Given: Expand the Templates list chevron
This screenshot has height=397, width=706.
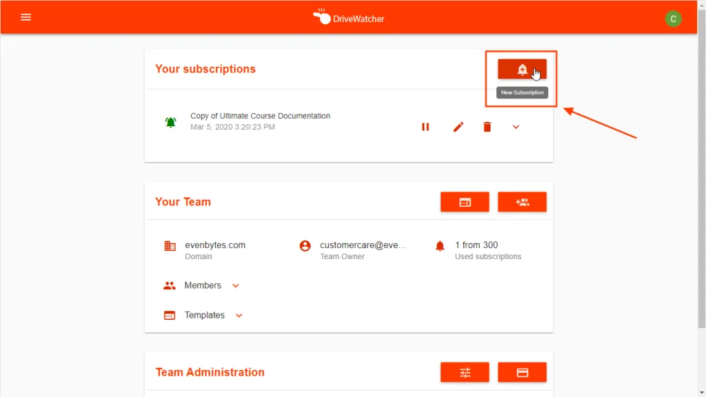Looking at the screenshot, I should [239, 316].
